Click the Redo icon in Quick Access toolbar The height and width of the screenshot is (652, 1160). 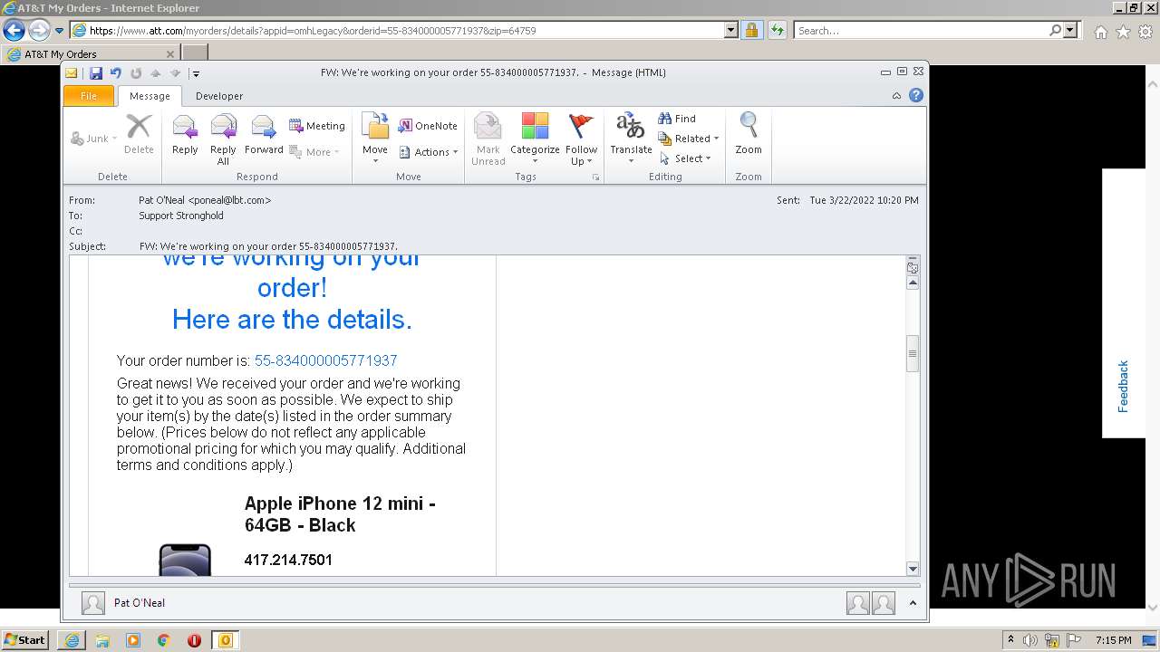pyautogui.click(x=136, y=73)
